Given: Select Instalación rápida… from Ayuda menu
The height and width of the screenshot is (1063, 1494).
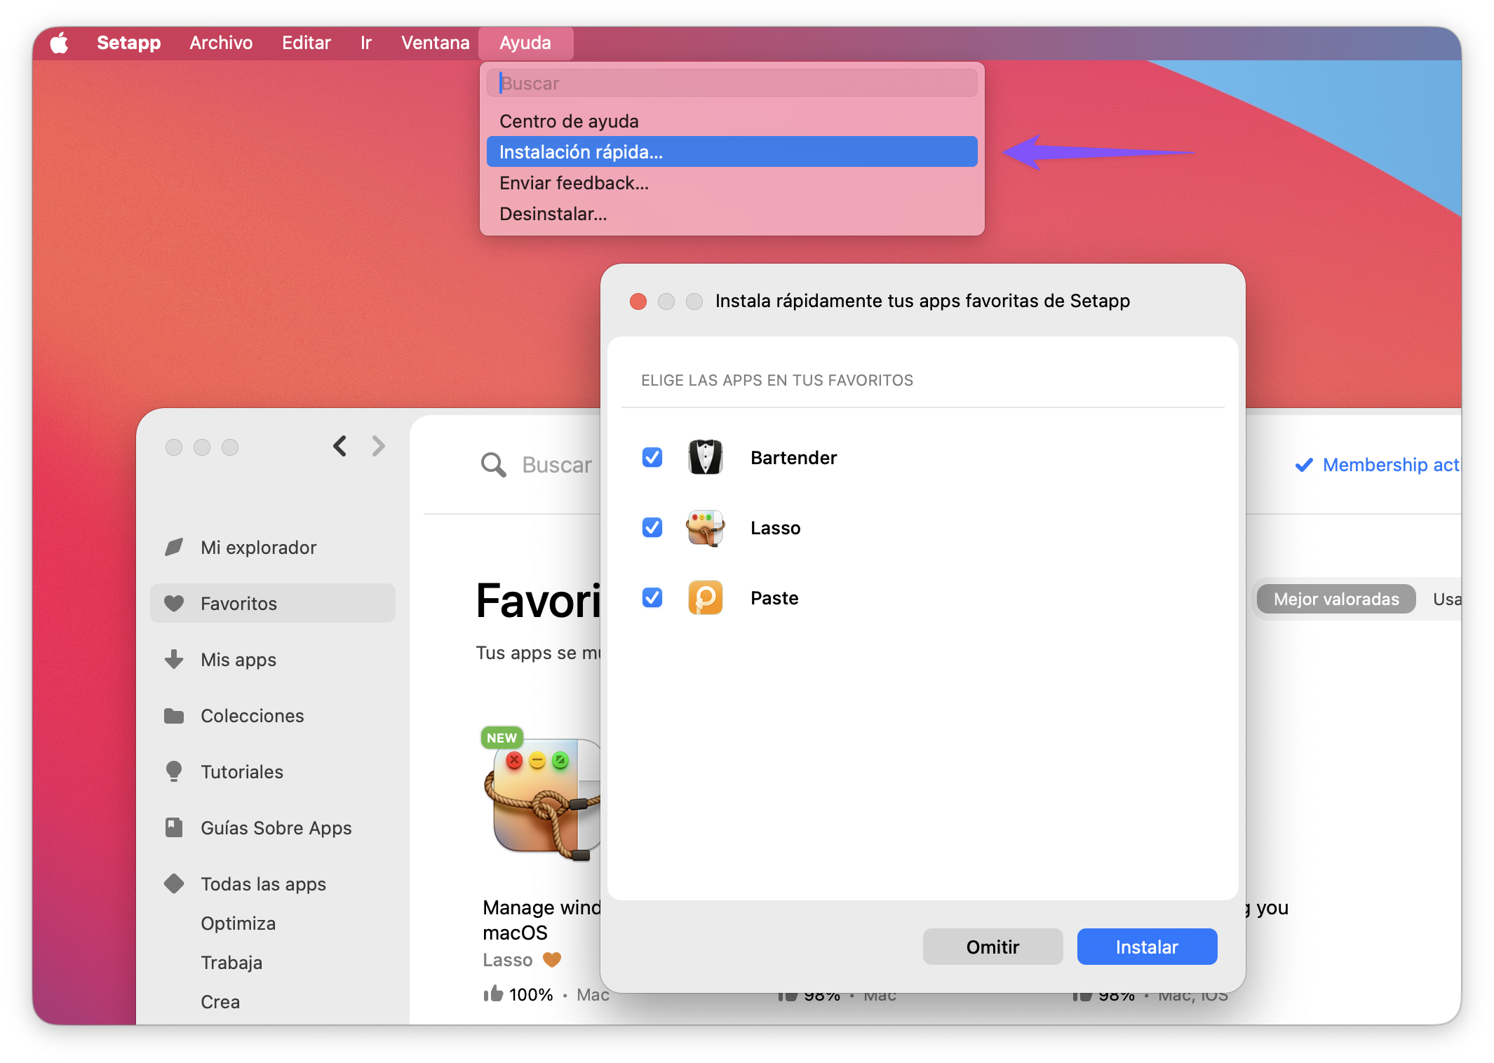Looking at the screenshot, I should coord(732,151).
